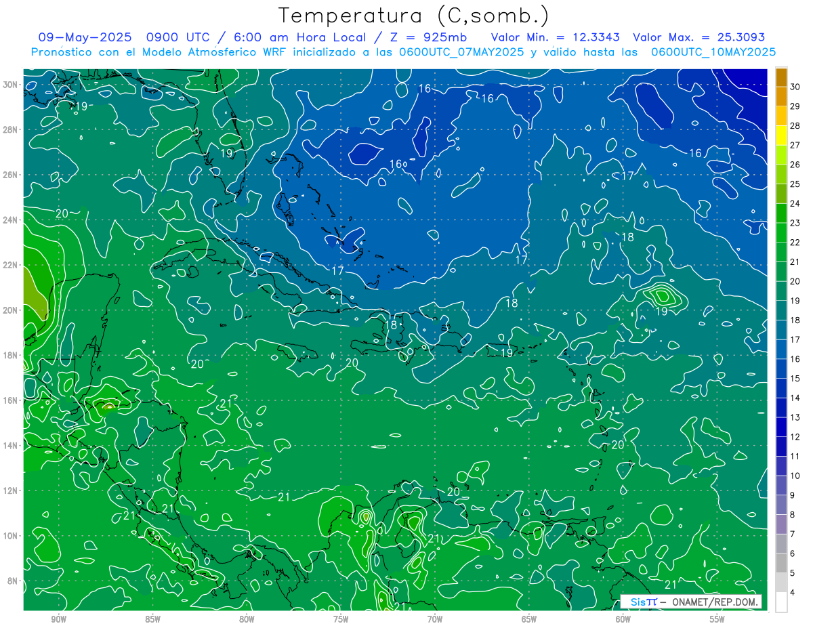Click the "12N" latitude axis label
This screenshot has width=813, height=628.
(x=12, y=490)
